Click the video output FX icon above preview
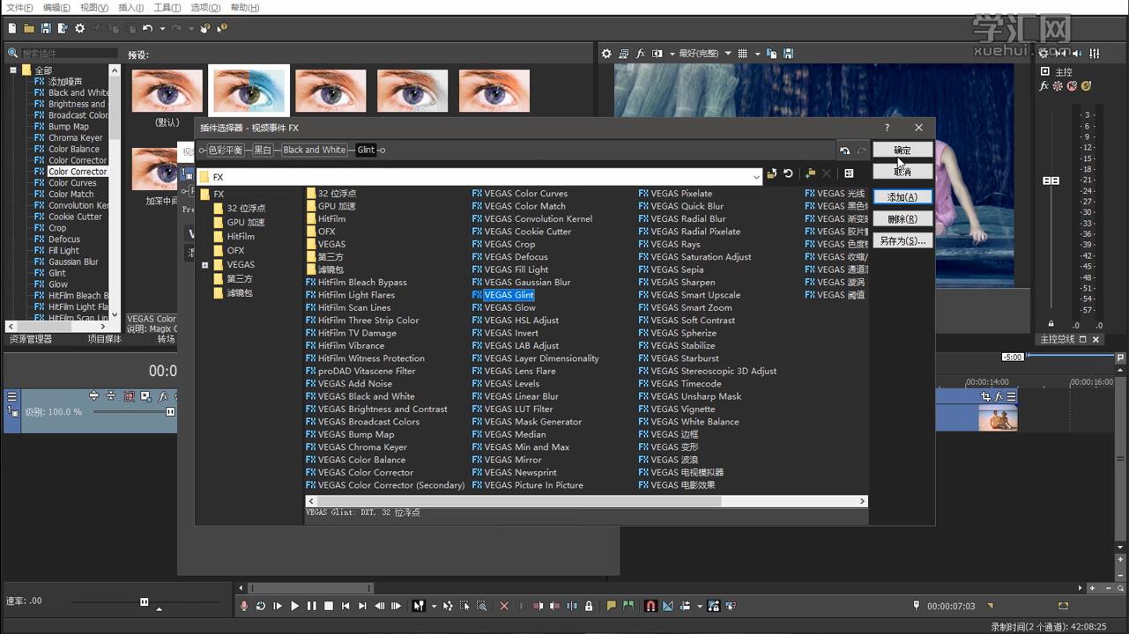This screenshot has height=634, width=1129. (x=641, y=54)
